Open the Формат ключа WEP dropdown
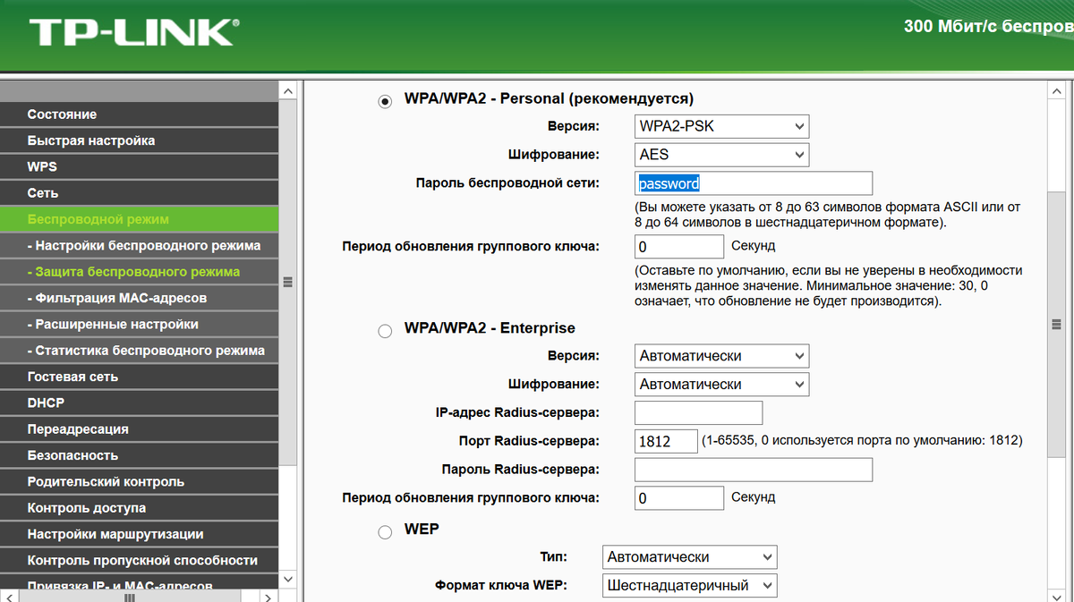Viewport: 1074px width, 602px height. pyautogui.click(x=689, y=585)
